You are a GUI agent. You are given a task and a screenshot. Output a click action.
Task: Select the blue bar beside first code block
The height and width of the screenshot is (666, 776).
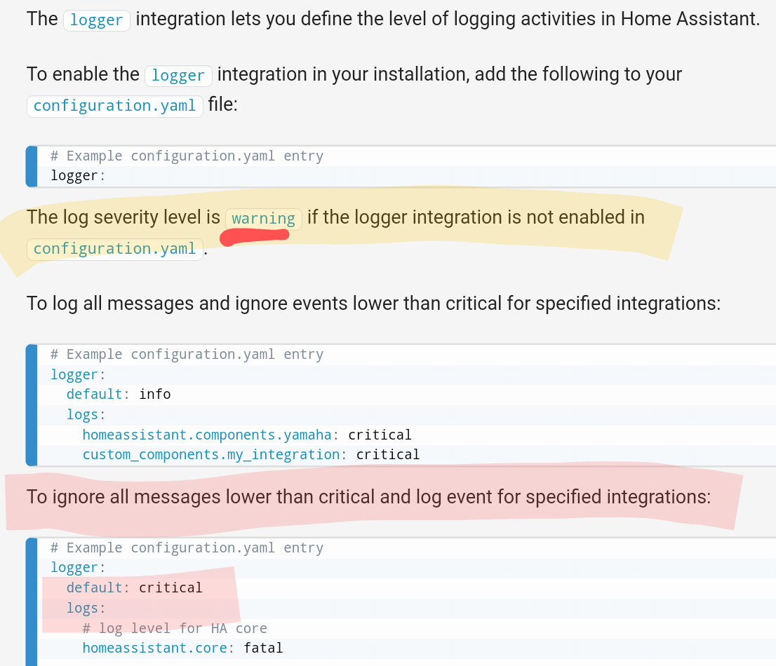[31, 166]
